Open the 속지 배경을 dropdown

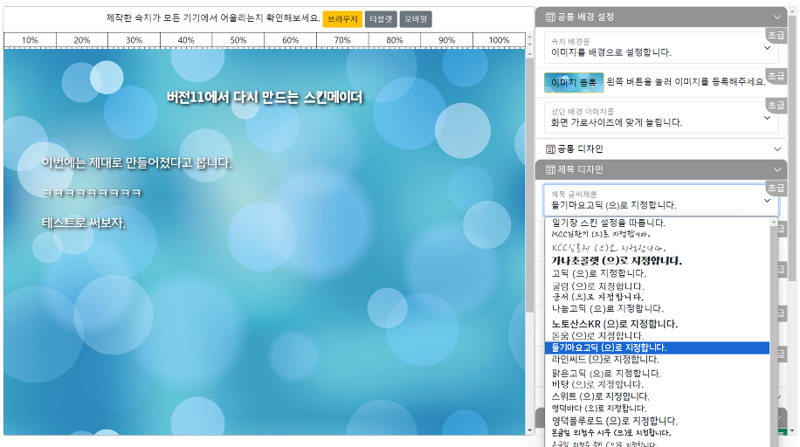(x=659, y=47)
